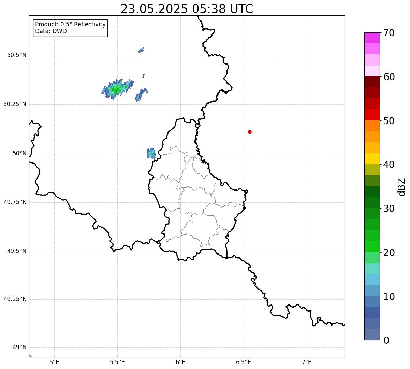The height and width of the screenshot is (369, 410).
Task: Click the 20 colorbar tick label
Action: [389, 253]
